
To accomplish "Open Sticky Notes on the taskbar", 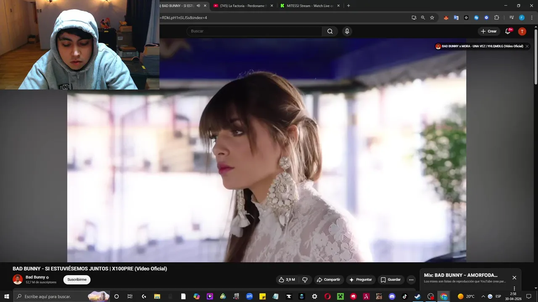I will point(262,297).
